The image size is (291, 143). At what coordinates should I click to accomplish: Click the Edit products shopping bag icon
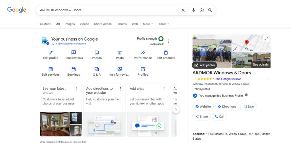(x=166, y=53)
